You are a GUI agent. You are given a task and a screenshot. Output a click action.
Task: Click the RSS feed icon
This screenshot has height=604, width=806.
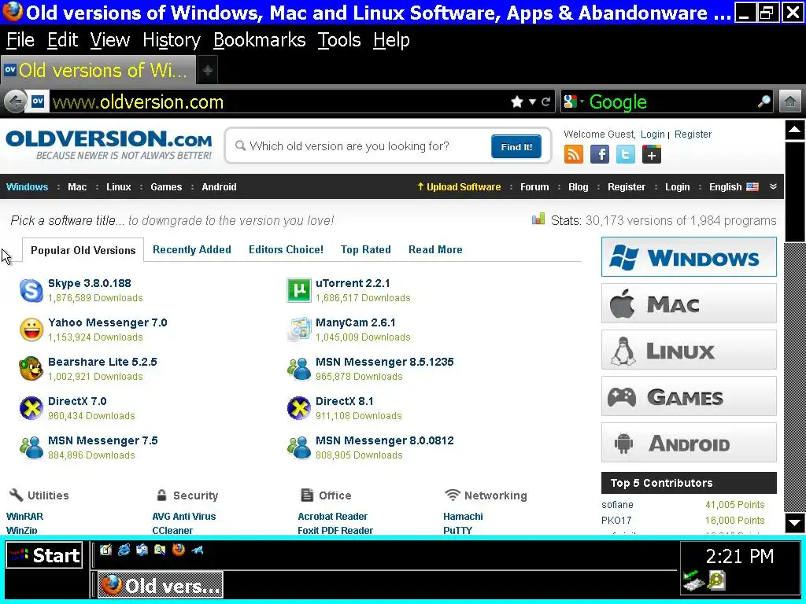[x=574, y=154]
